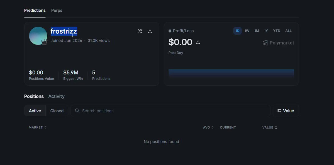Click the profit/loss chart bar
Viewport: 334px width, 165px height.
click(231, 74)
